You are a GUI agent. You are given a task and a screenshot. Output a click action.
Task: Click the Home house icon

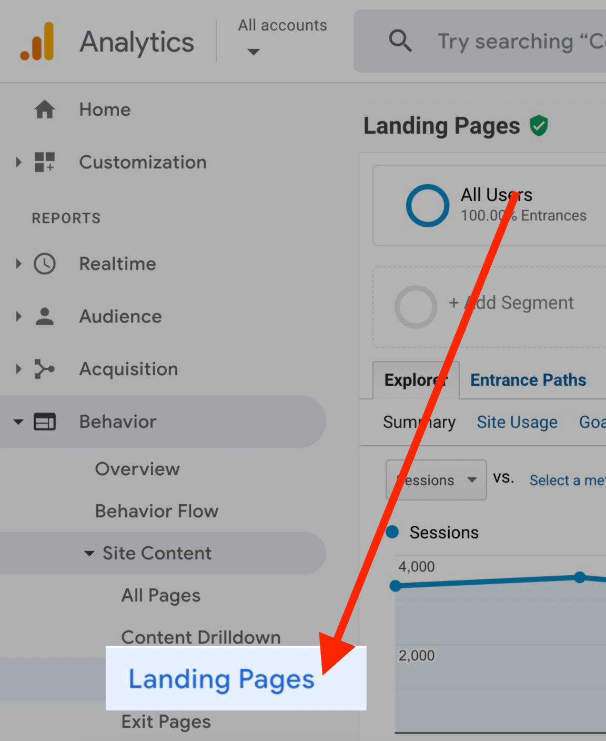click(45, 109)
